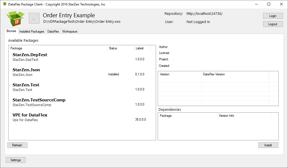Click the Login button
288x168 pixels.
click(273, 16)
